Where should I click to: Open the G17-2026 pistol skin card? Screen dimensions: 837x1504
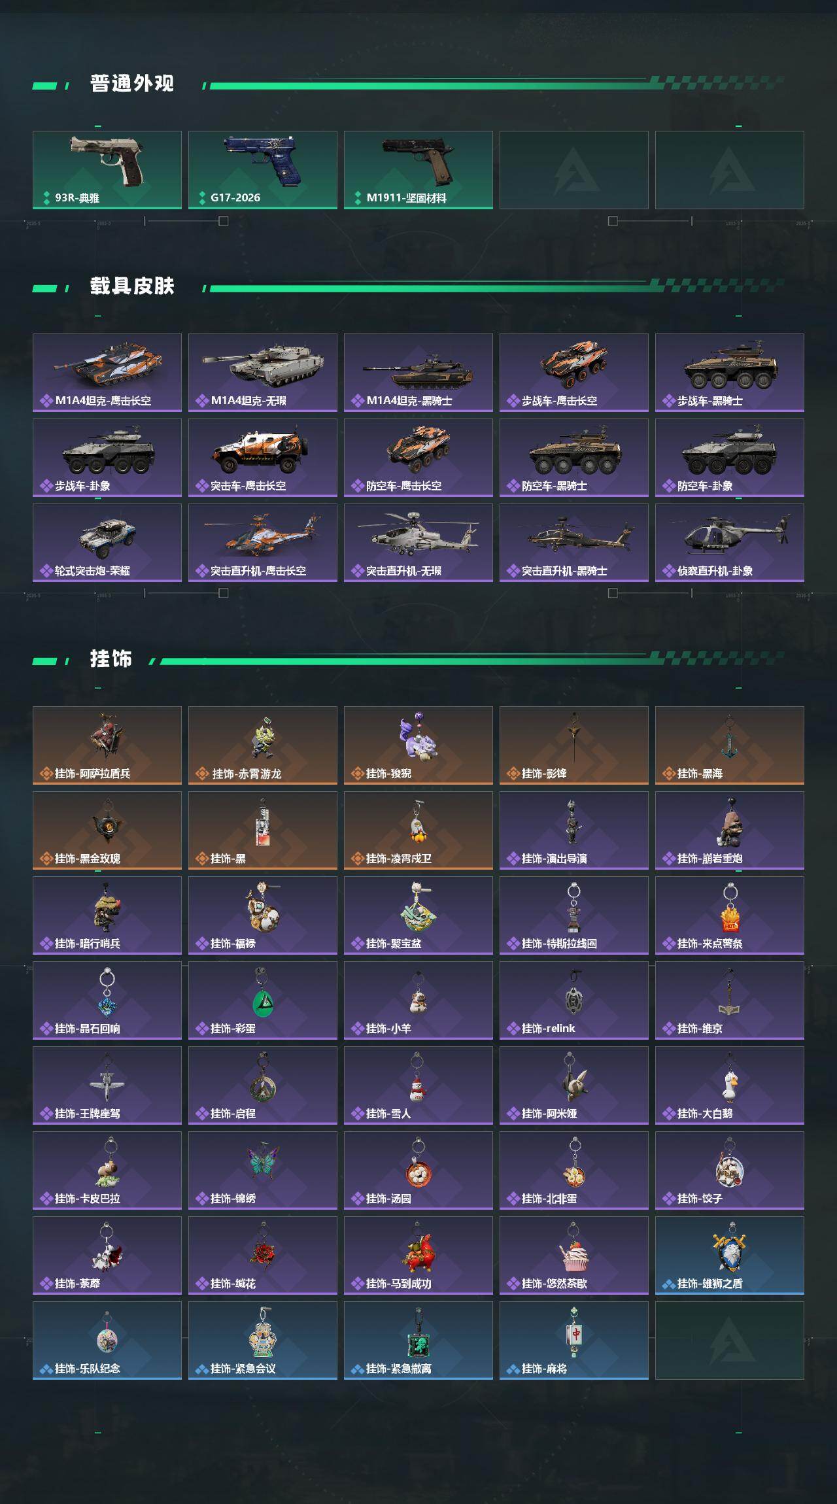(263, 170)
